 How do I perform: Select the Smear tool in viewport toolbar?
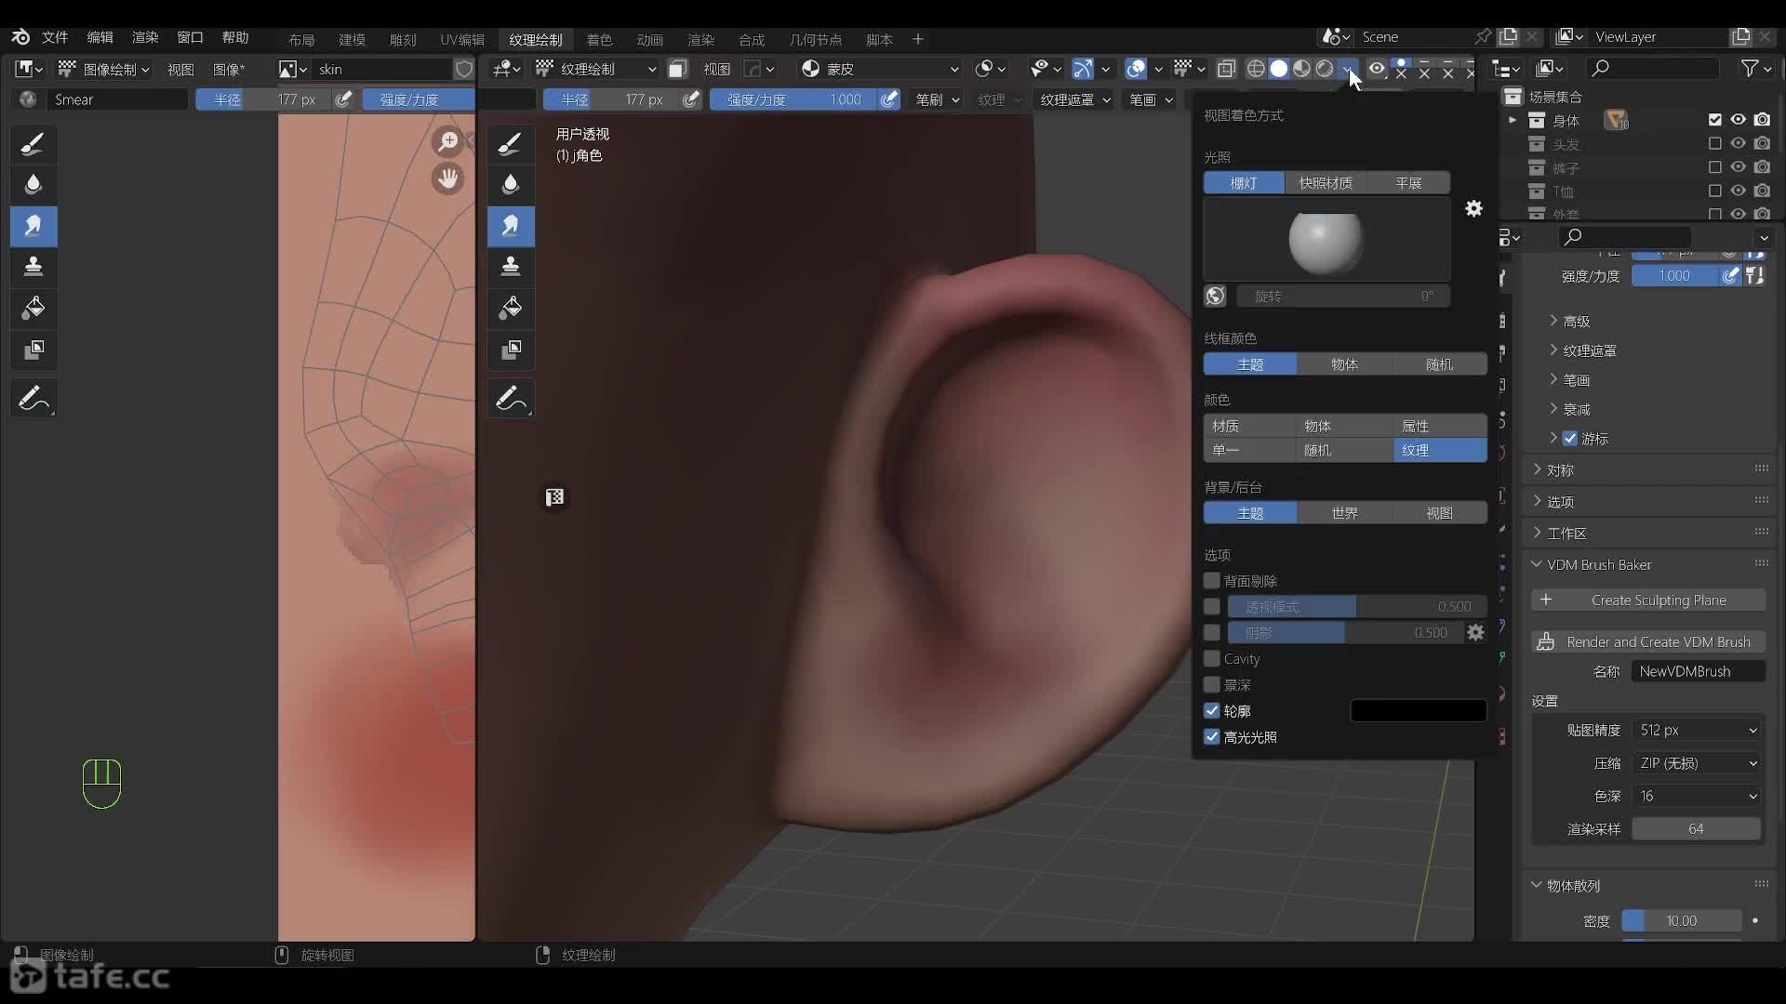[510, 226]
